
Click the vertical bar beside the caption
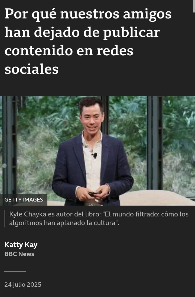point(5,218)
